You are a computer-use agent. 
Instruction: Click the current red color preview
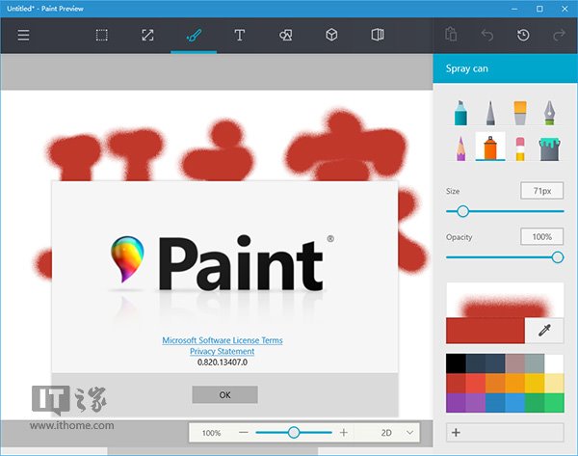pos(486,331)
